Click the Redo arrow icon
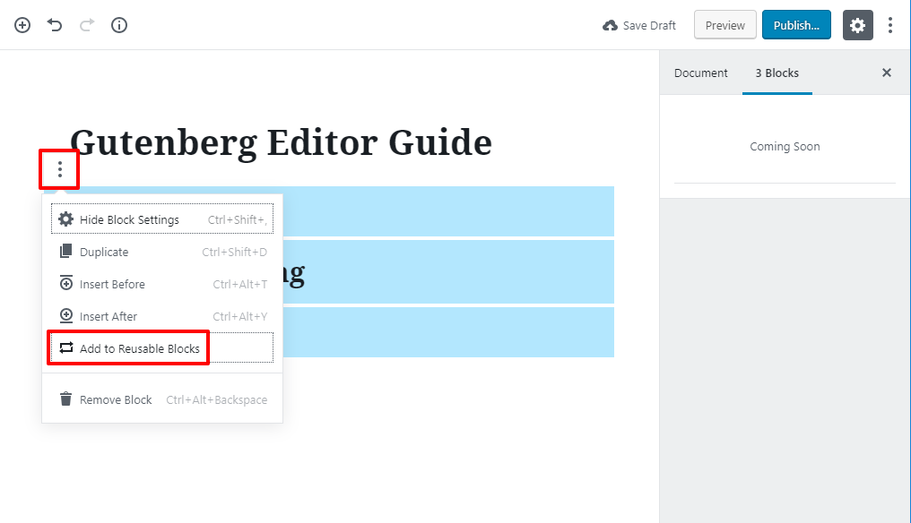Screen dimensions: 911x523 click(x=87, y=25)
